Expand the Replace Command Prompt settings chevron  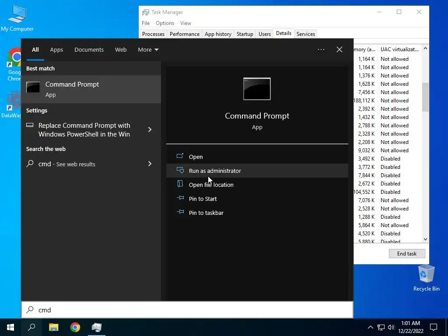[150, 129]
